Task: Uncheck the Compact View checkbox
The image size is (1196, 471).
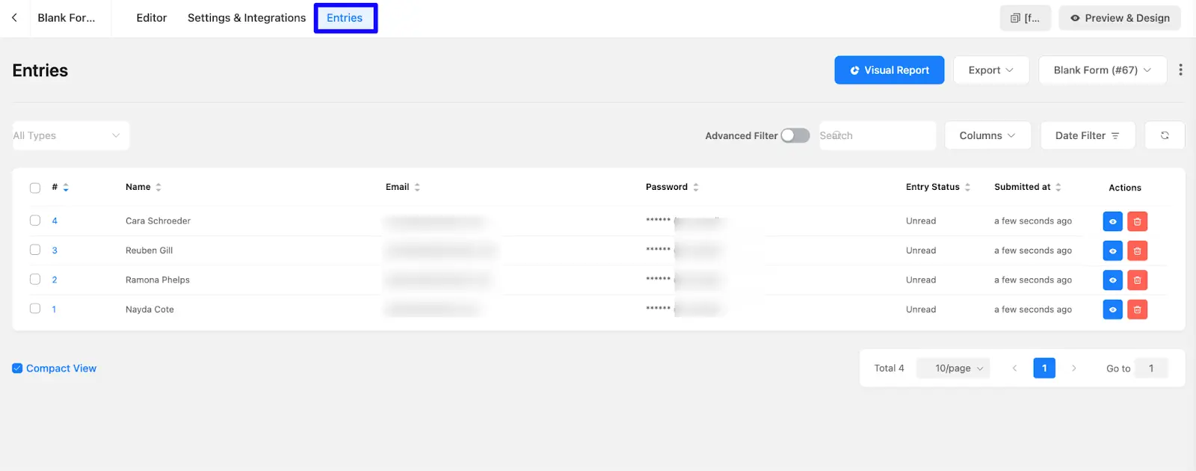Action: 17,369
